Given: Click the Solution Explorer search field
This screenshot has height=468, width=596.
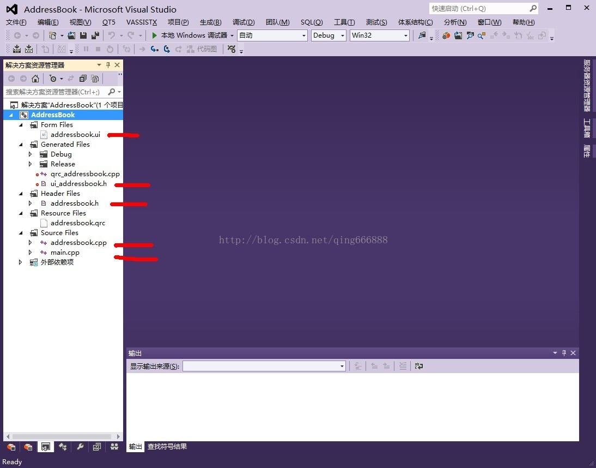Looking at the screenshot, I should (55, 92).
